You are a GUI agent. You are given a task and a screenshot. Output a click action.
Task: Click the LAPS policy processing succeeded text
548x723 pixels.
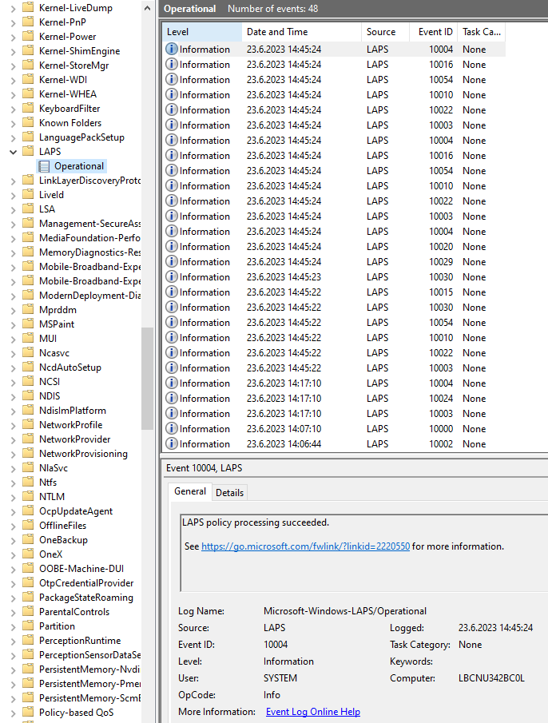(256, 522)
